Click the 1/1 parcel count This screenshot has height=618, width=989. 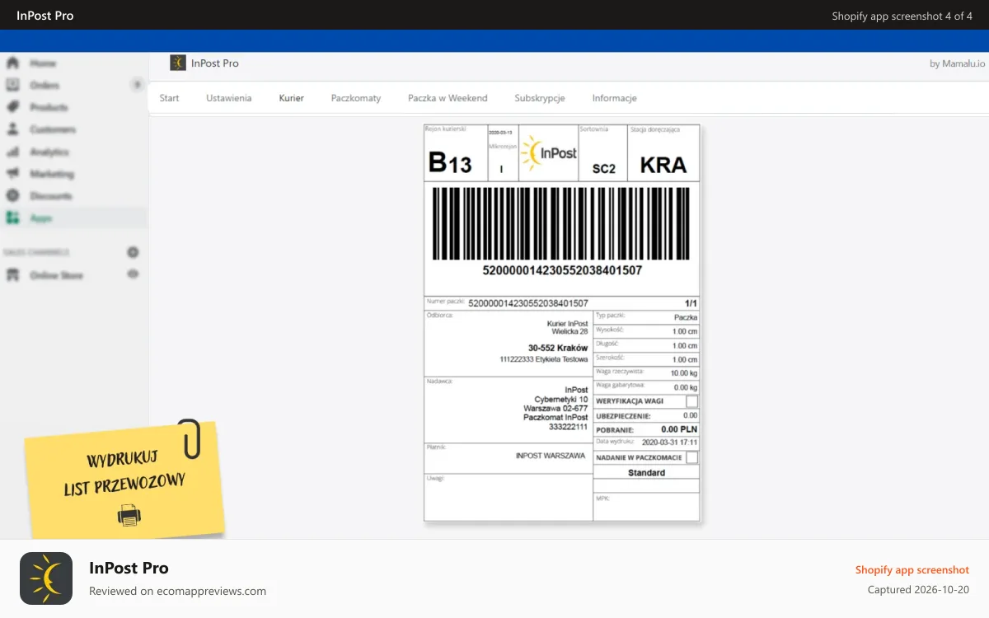click(691, 303)
